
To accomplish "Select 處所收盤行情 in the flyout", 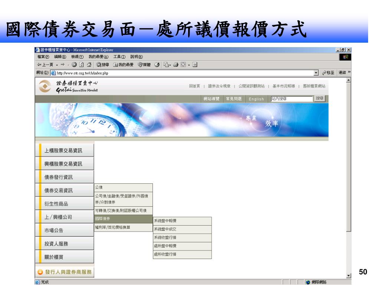I will click(x=182, y=254).
